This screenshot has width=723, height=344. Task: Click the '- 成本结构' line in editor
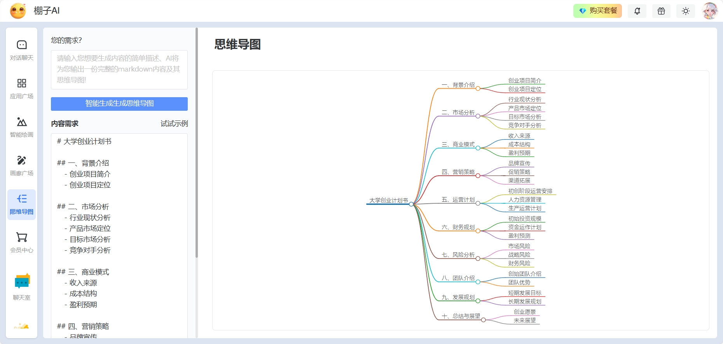coord(81,294)
